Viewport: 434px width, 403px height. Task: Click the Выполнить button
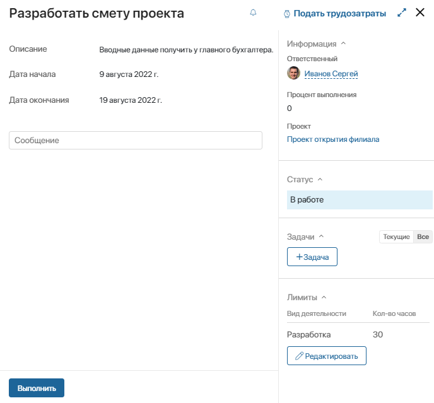[37, 388]
